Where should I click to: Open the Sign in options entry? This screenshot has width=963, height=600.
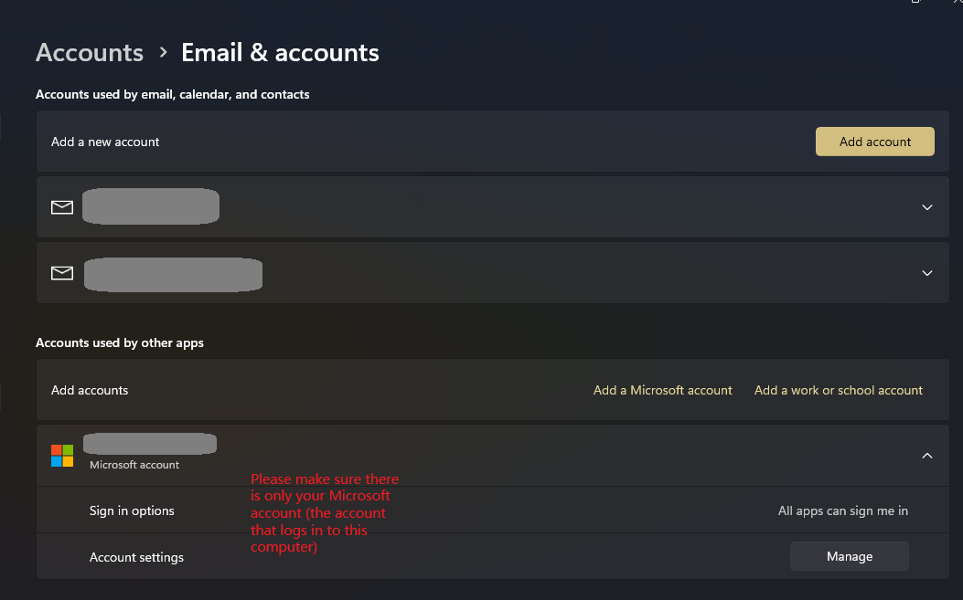point(132,511)
